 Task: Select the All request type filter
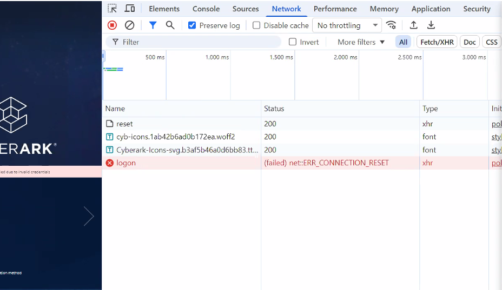point(403,42)
